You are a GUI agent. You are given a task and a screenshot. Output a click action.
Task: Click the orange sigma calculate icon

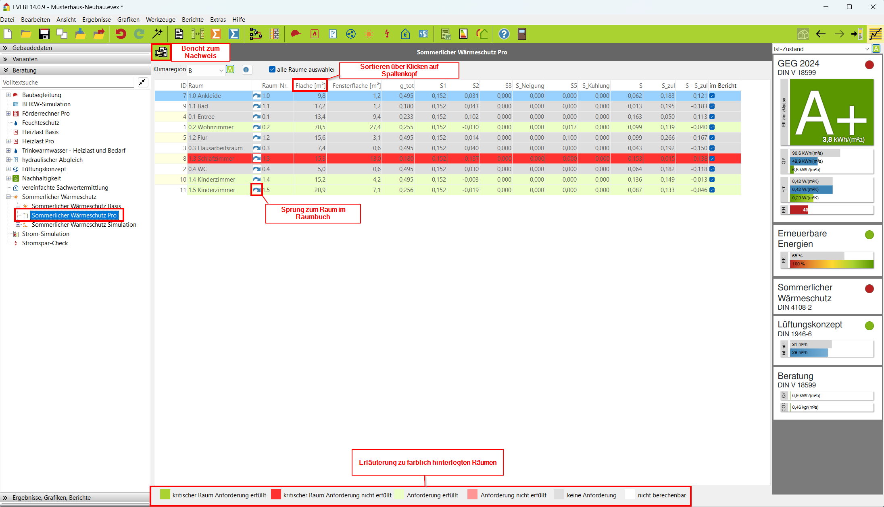216,34
